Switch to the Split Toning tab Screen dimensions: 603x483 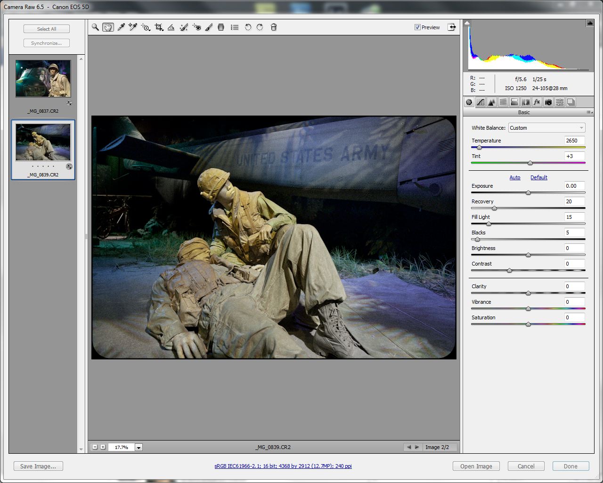(514, 102)
